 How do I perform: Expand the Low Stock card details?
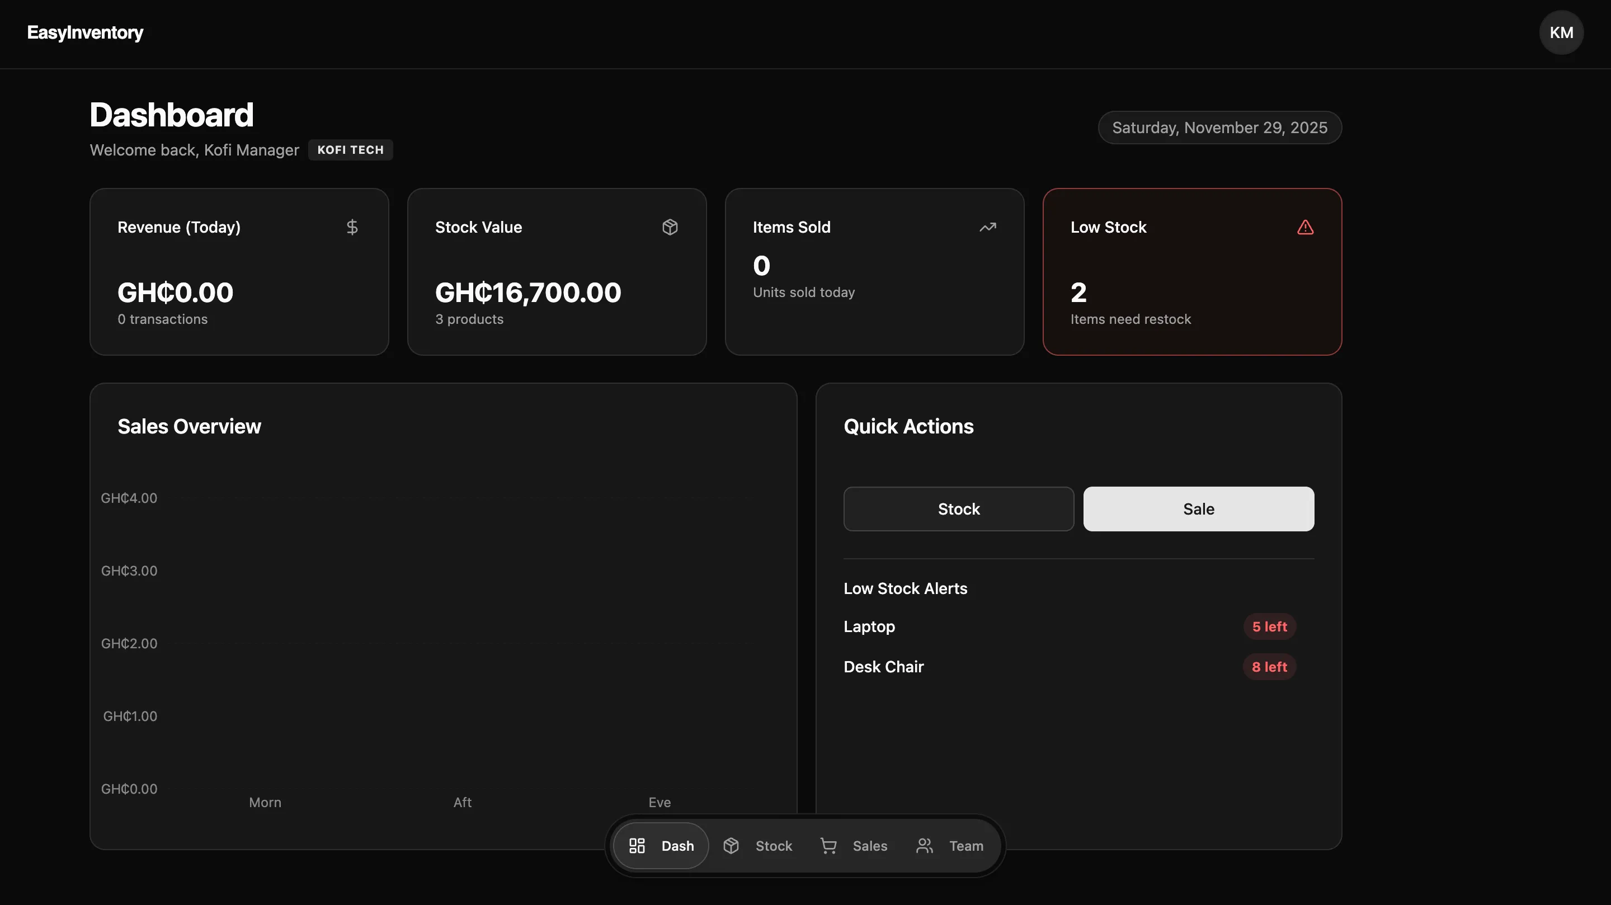(x=1191, y=272)
